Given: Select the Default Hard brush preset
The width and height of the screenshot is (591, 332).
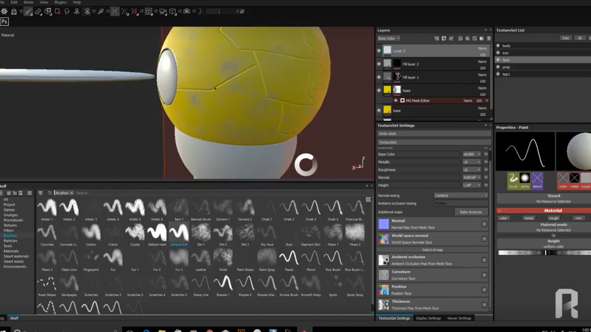Looking at the screenshot, I should point(157,233).
